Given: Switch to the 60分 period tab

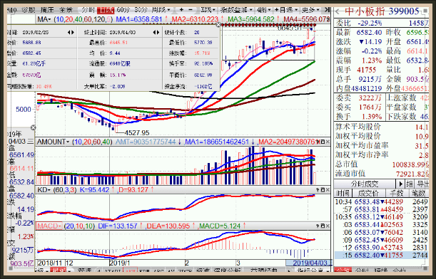Looking at the screenshot, I should tap(123, 10).
